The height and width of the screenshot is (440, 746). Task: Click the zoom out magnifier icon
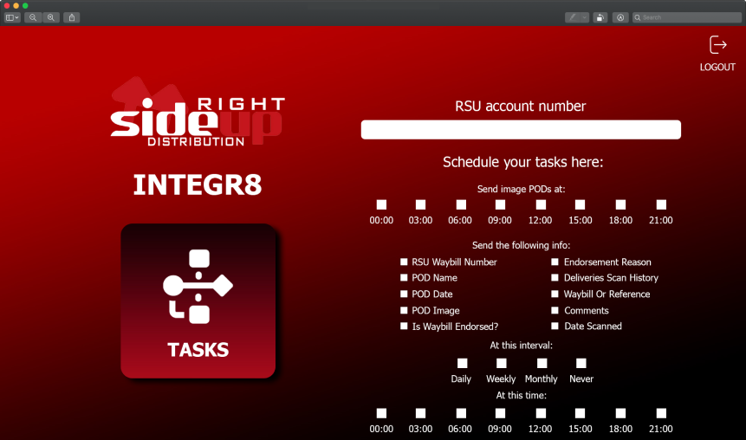point(33,17)
